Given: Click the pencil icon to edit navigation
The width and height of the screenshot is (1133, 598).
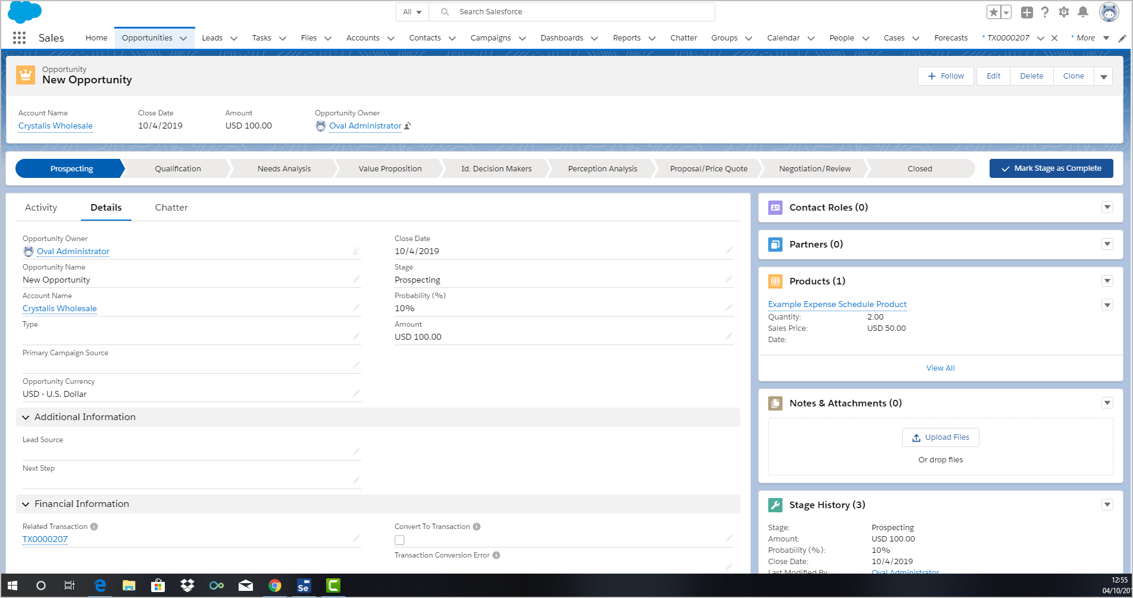Looking at the screenshot, I should (1122, 38).
